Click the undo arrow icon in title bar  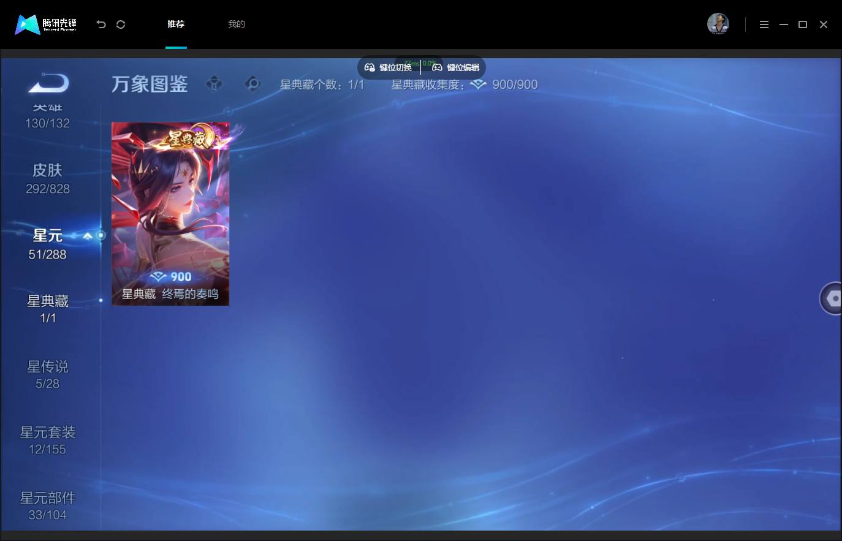pyautogui.click(x=101, y=25)
